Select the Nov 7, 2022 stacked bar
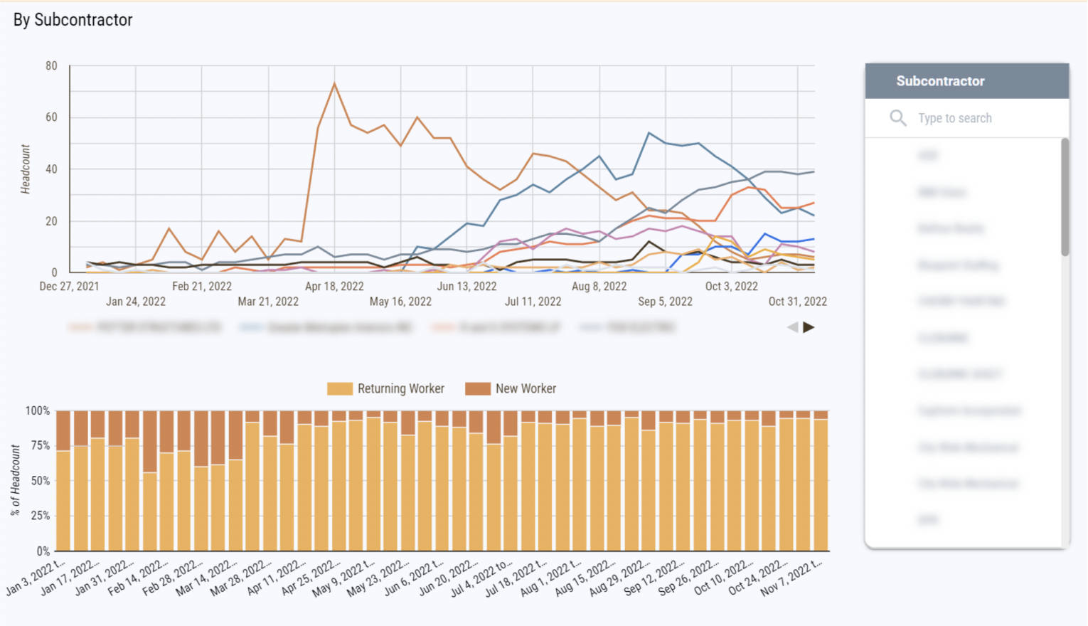Viewport: 1088px width, 626px height. 821,480
